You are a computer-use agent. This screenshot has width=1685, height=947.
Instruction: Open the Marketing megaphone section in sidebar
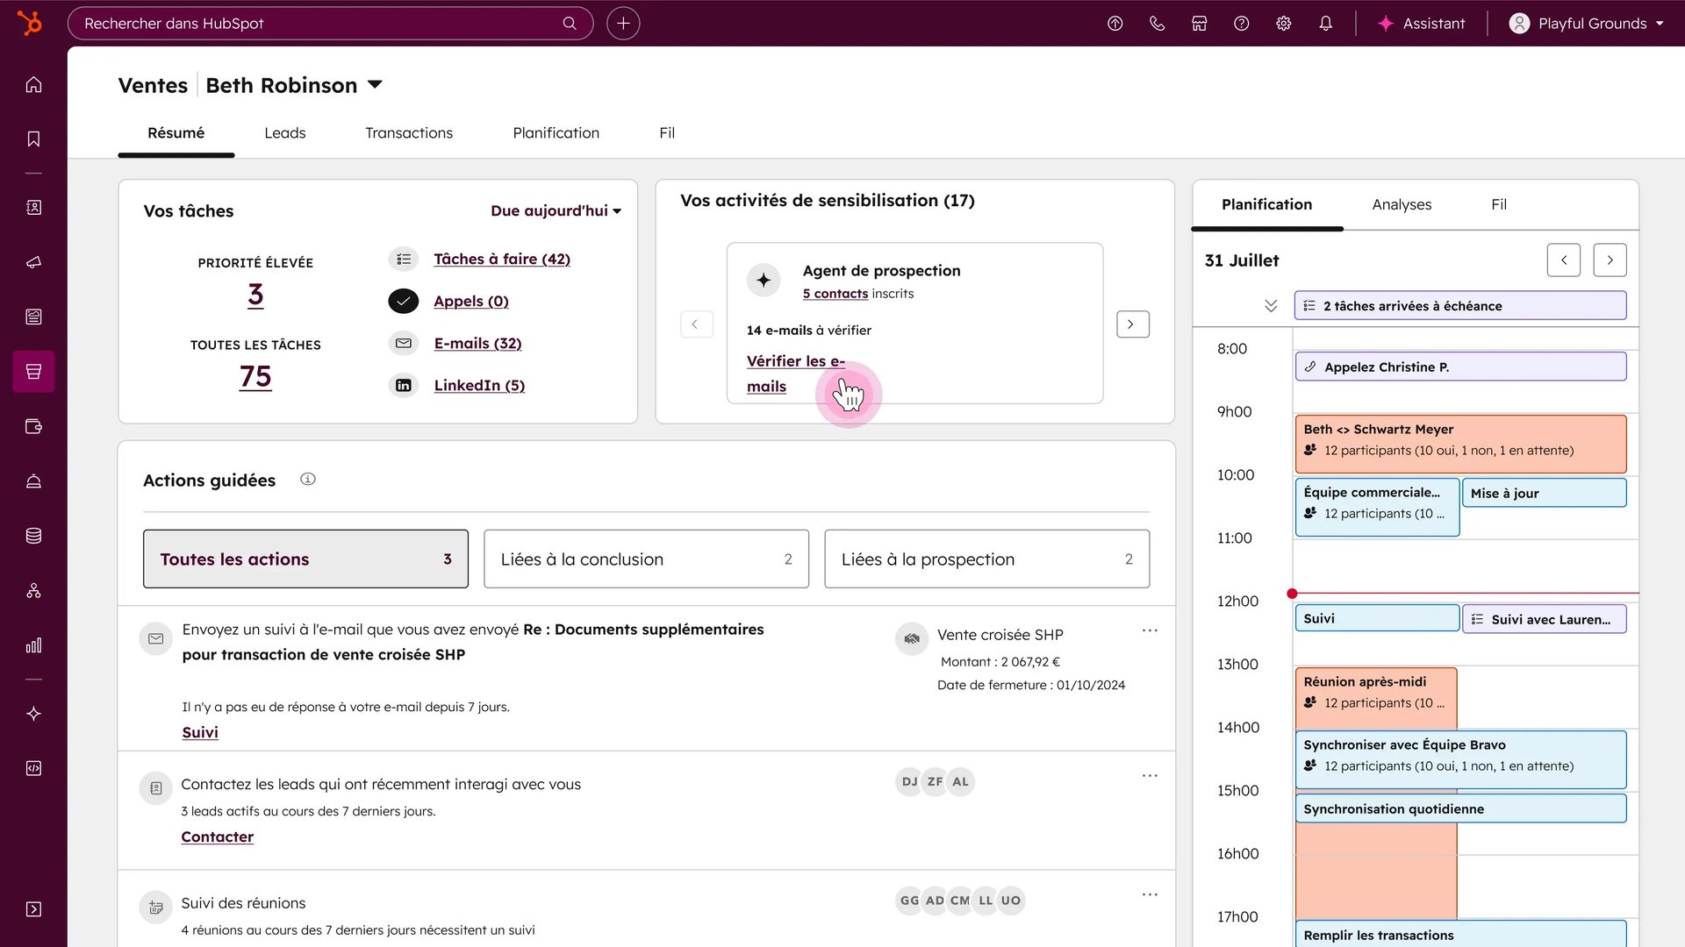point(33,261)
